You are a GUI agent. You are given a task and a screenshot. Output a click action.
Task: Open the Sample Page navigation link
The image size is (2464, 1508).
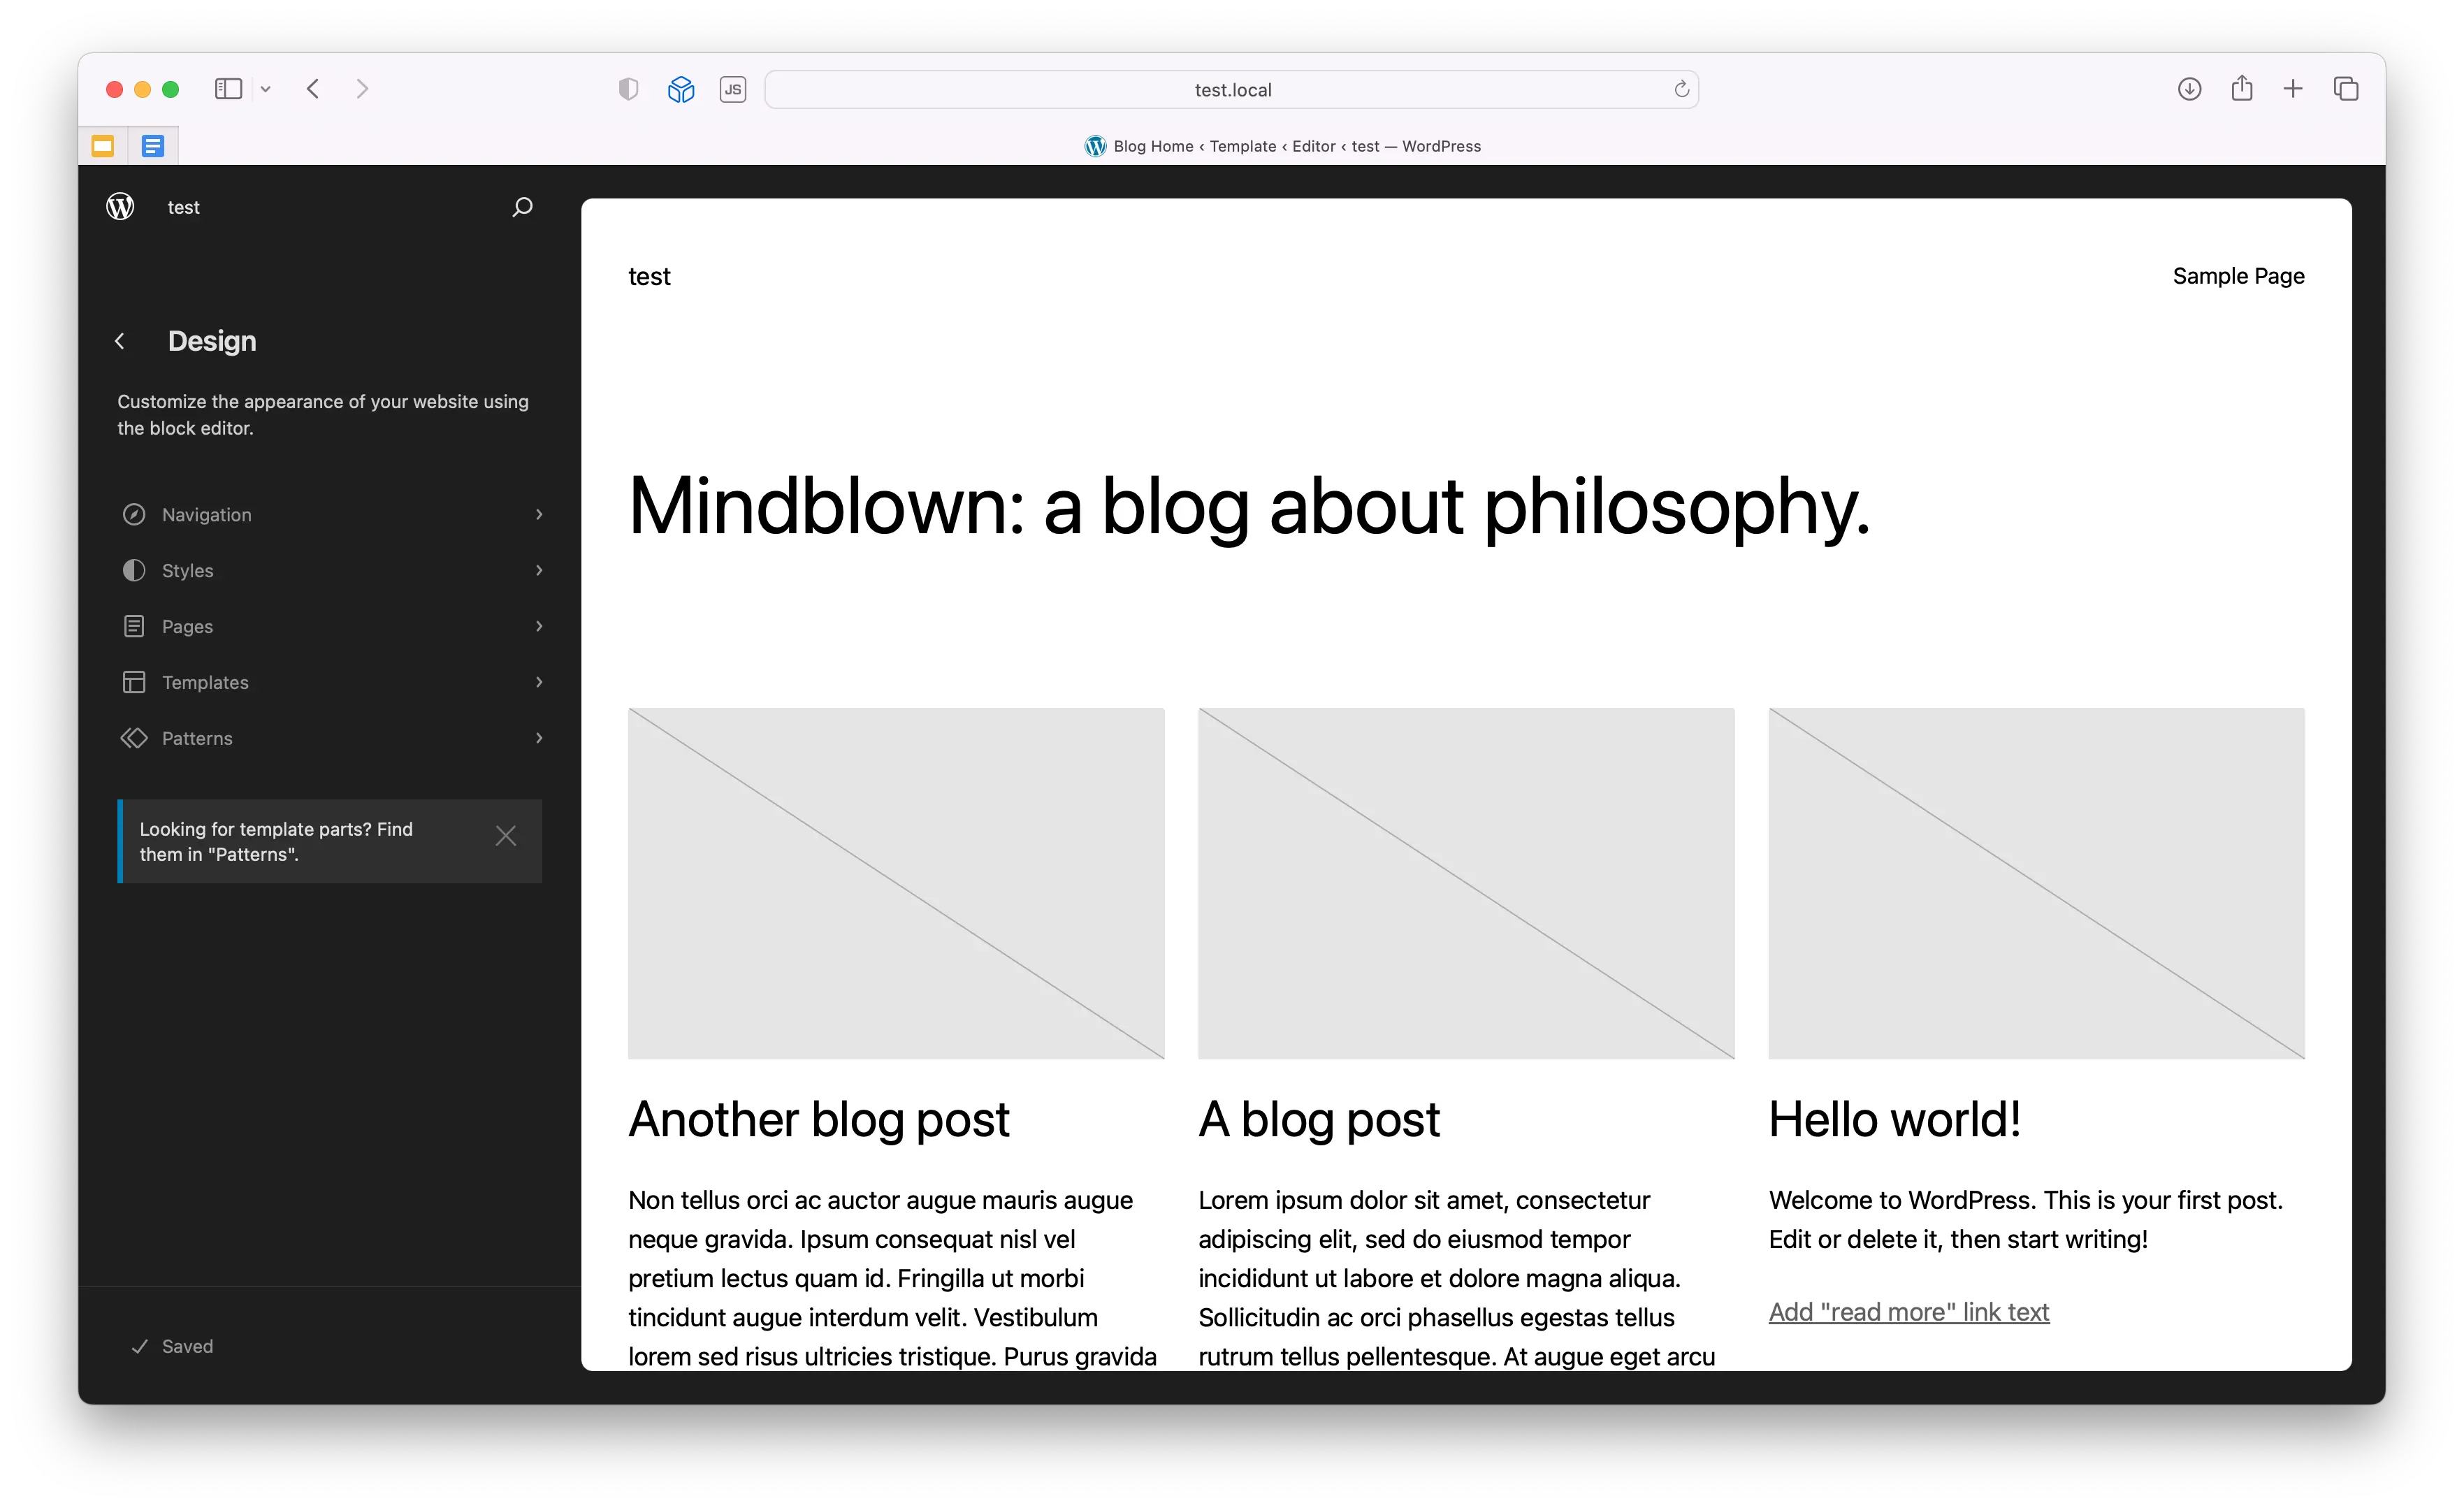tap(2238, 276)
